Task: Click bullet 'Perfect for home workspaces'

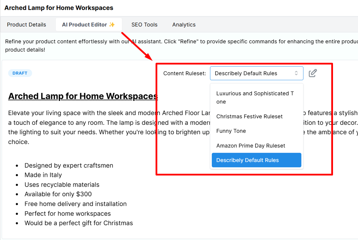Action: (68, 214)
